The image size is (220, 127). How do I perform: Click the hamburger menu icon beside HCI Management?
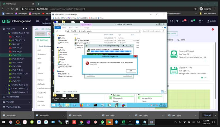pos(38,21)
